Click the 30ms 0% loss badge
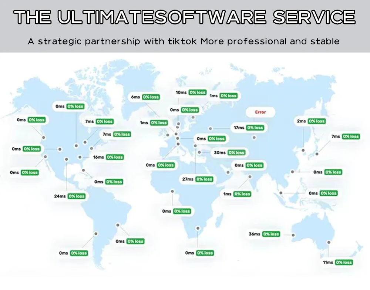The image size is (370, 290). click(229, 152)
